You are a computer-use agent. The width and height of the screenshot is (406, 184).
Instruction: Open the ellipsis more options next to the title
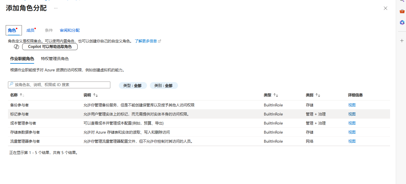click(56, 8)
